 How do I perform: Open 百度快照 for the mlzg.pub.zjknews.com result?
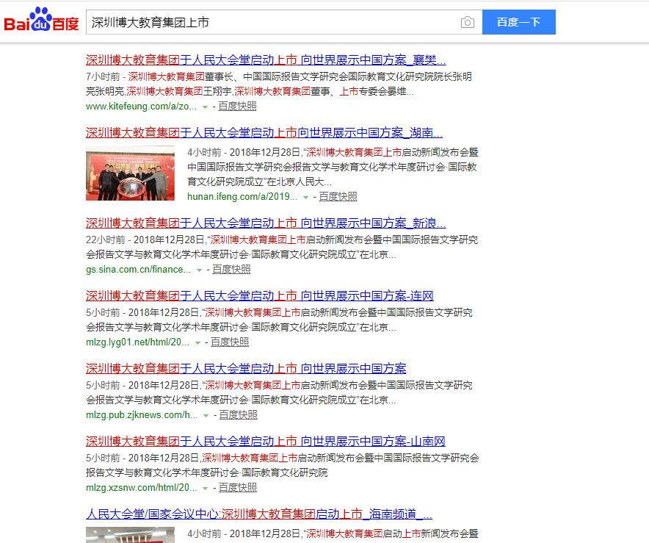238,415
